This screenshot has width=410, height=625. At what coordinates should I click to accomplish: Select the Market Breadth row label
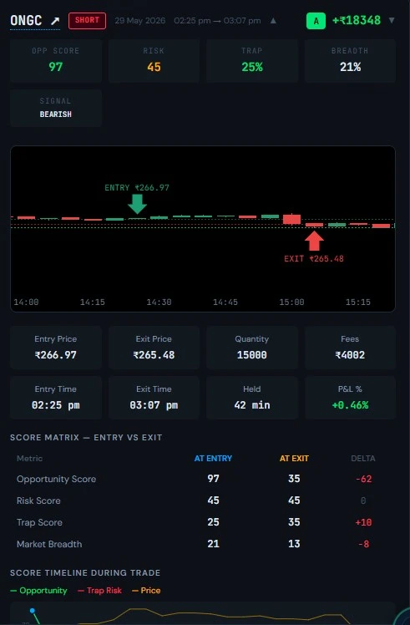click(x=49, y=544)
